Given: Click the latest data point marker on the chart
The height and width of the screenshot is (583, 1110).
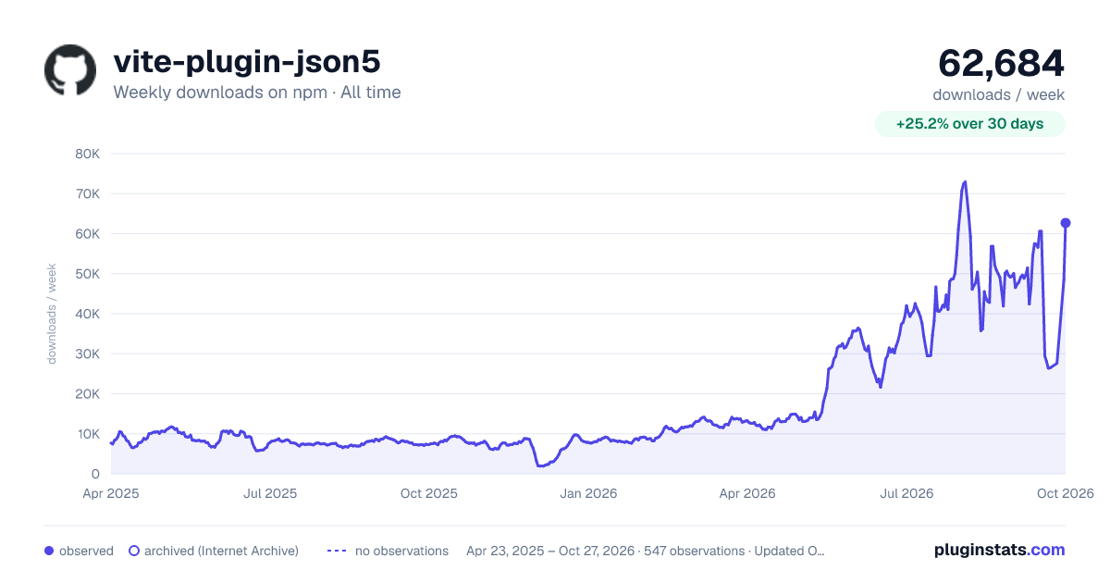Looking at the screenshot, I should (1066, 223).
